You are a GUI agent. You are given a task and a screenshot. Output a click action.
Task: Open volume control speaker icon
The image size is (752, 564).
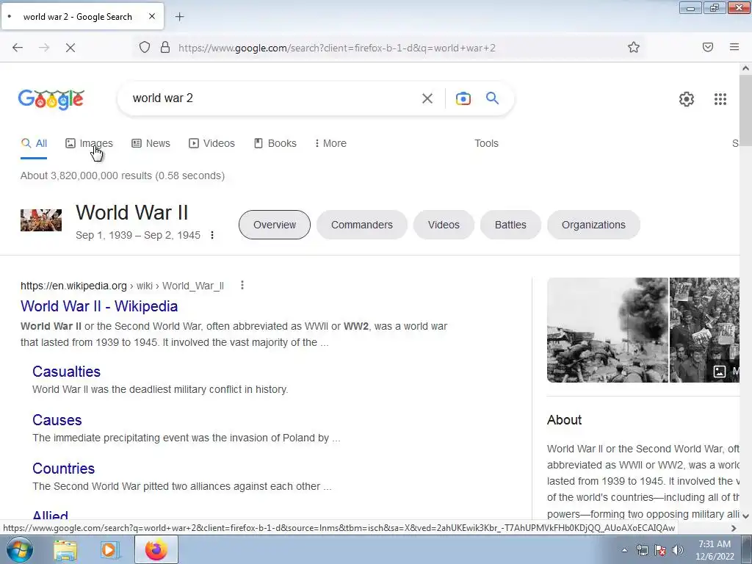click(x=678, y=550)
